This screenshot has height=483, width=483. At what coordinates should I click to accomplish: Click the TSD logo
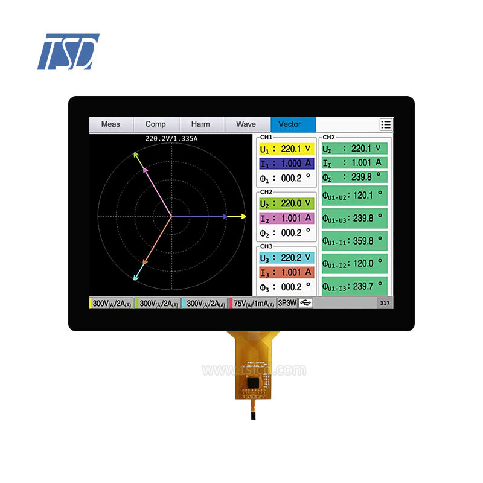68,51
